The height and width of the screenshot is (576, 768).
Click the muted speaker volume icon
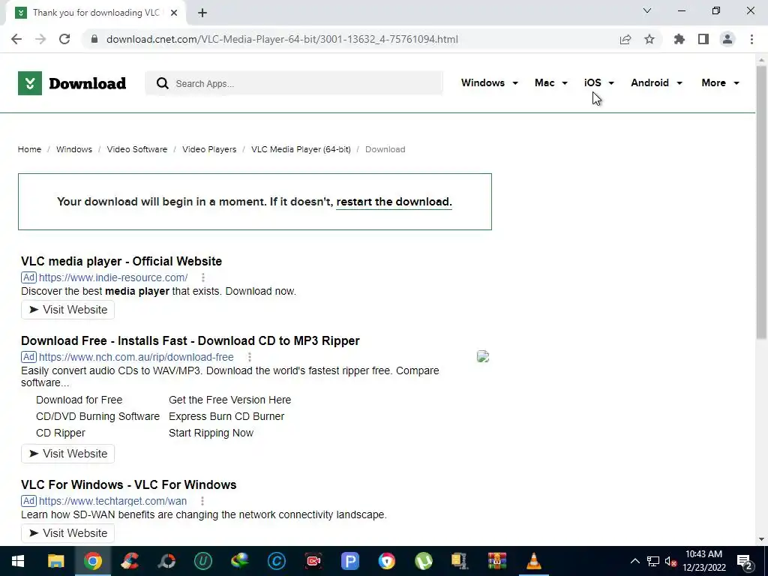coord(670,561)
